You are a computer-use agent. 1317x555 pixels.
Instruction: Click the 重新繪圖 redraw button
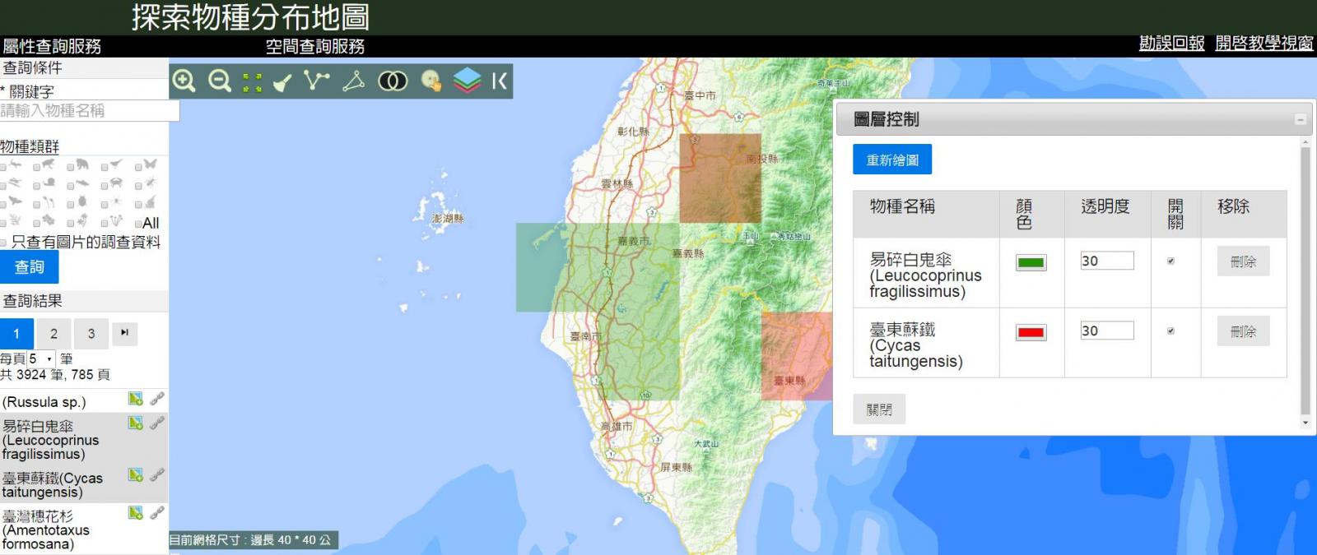tap(892, 160)
